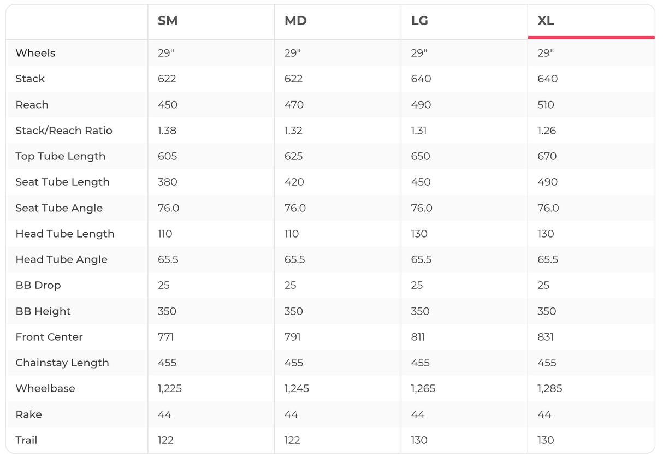The height and width of the screenshot is (462, 663).
Task: Click the Wheelbase row label
Action: 45,388
